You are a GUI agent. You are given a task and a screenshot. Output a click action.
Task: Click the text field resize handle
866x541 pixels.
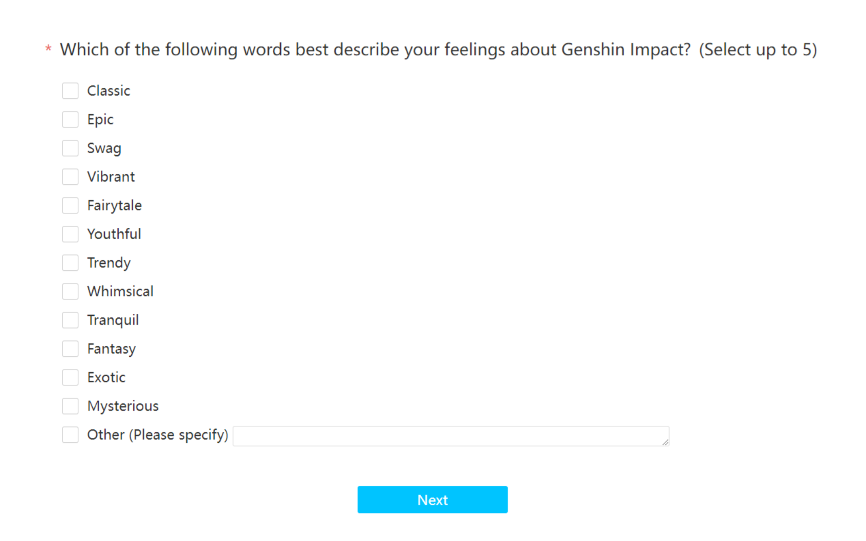665,442
